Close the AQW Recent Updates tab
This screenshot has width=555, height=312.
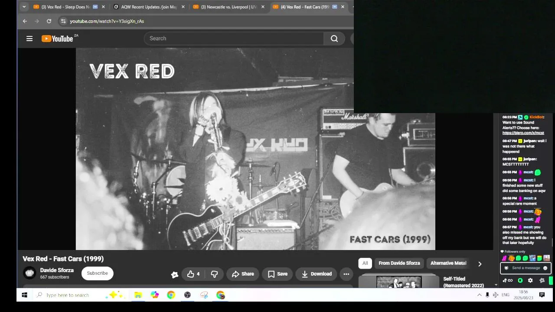tap(183, 7)
